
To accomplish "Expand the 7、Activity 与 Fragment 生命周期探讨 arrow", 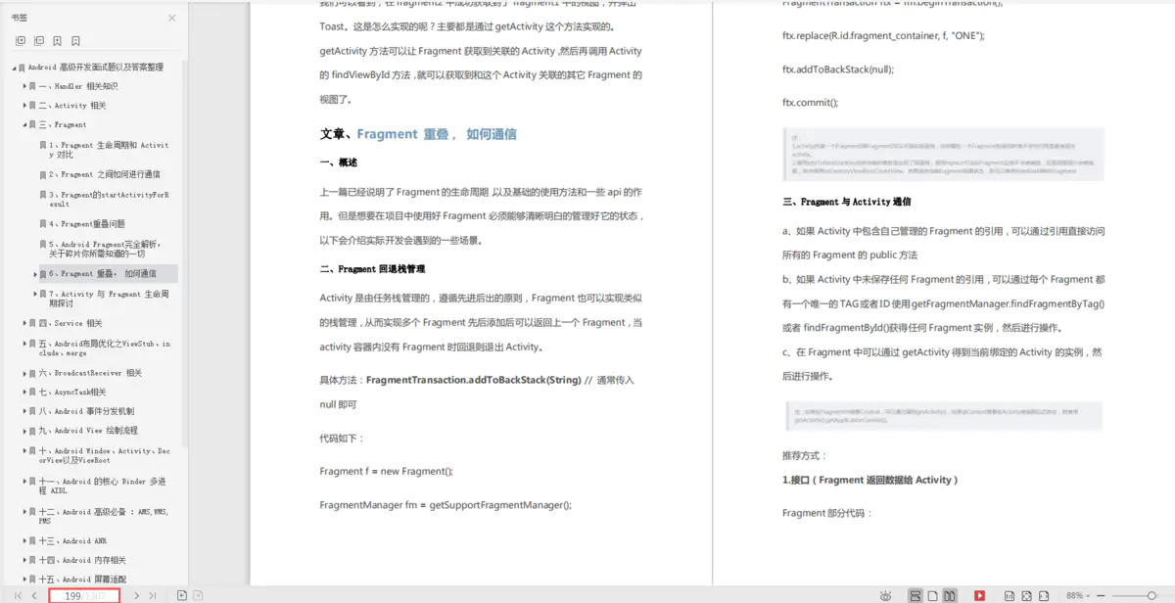I will click(35, 294).
